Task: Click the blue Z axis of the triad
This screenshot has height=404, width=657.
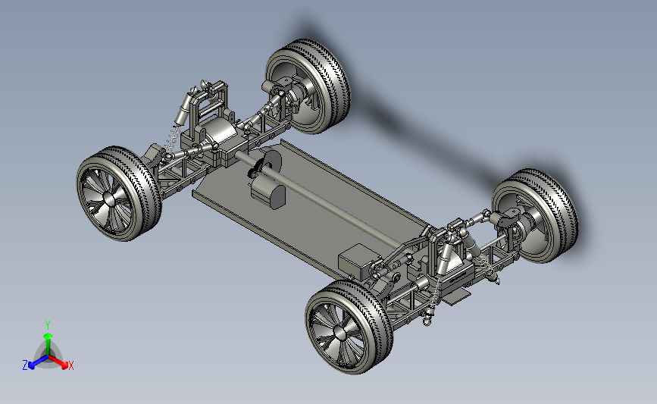Action: (38, 362)
